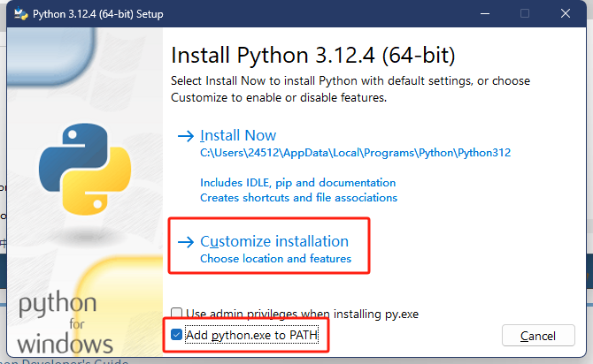593x364 pixels.
Task: Click the Python installer icon in title bar
Action: (x=19, y=14)
